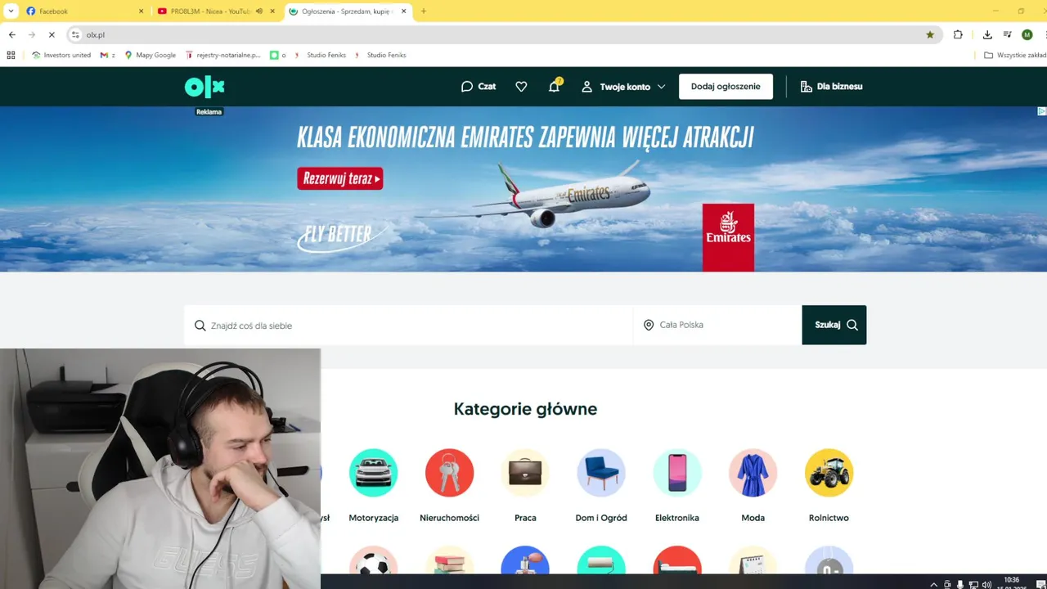Select the OLX Ogłoszenia browser tab

[348, 11]
